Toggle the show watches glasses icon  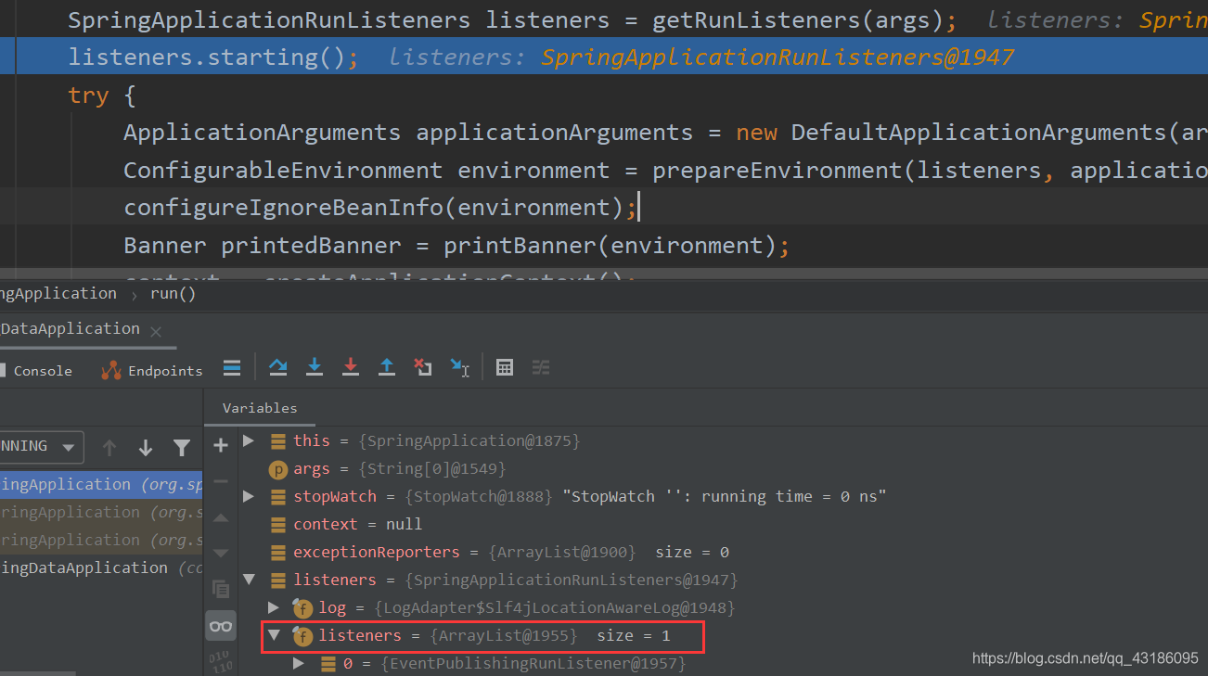click(221, 626)
